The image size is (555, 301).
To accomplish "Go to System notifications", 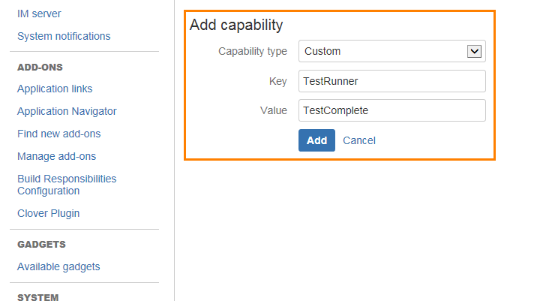I will (64, 36).
